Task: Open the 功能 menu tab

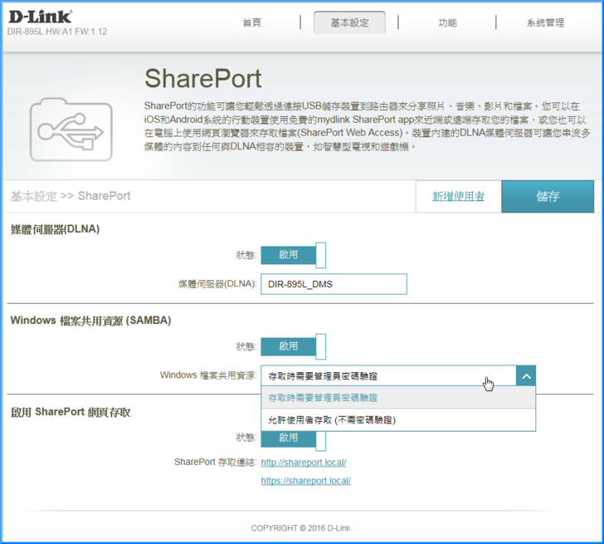Action: click(447, 23)
